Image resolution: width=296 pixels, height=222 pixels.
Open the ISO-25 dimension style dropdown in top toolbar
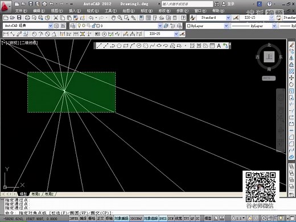pyautogui.click(x=272, y=18)
